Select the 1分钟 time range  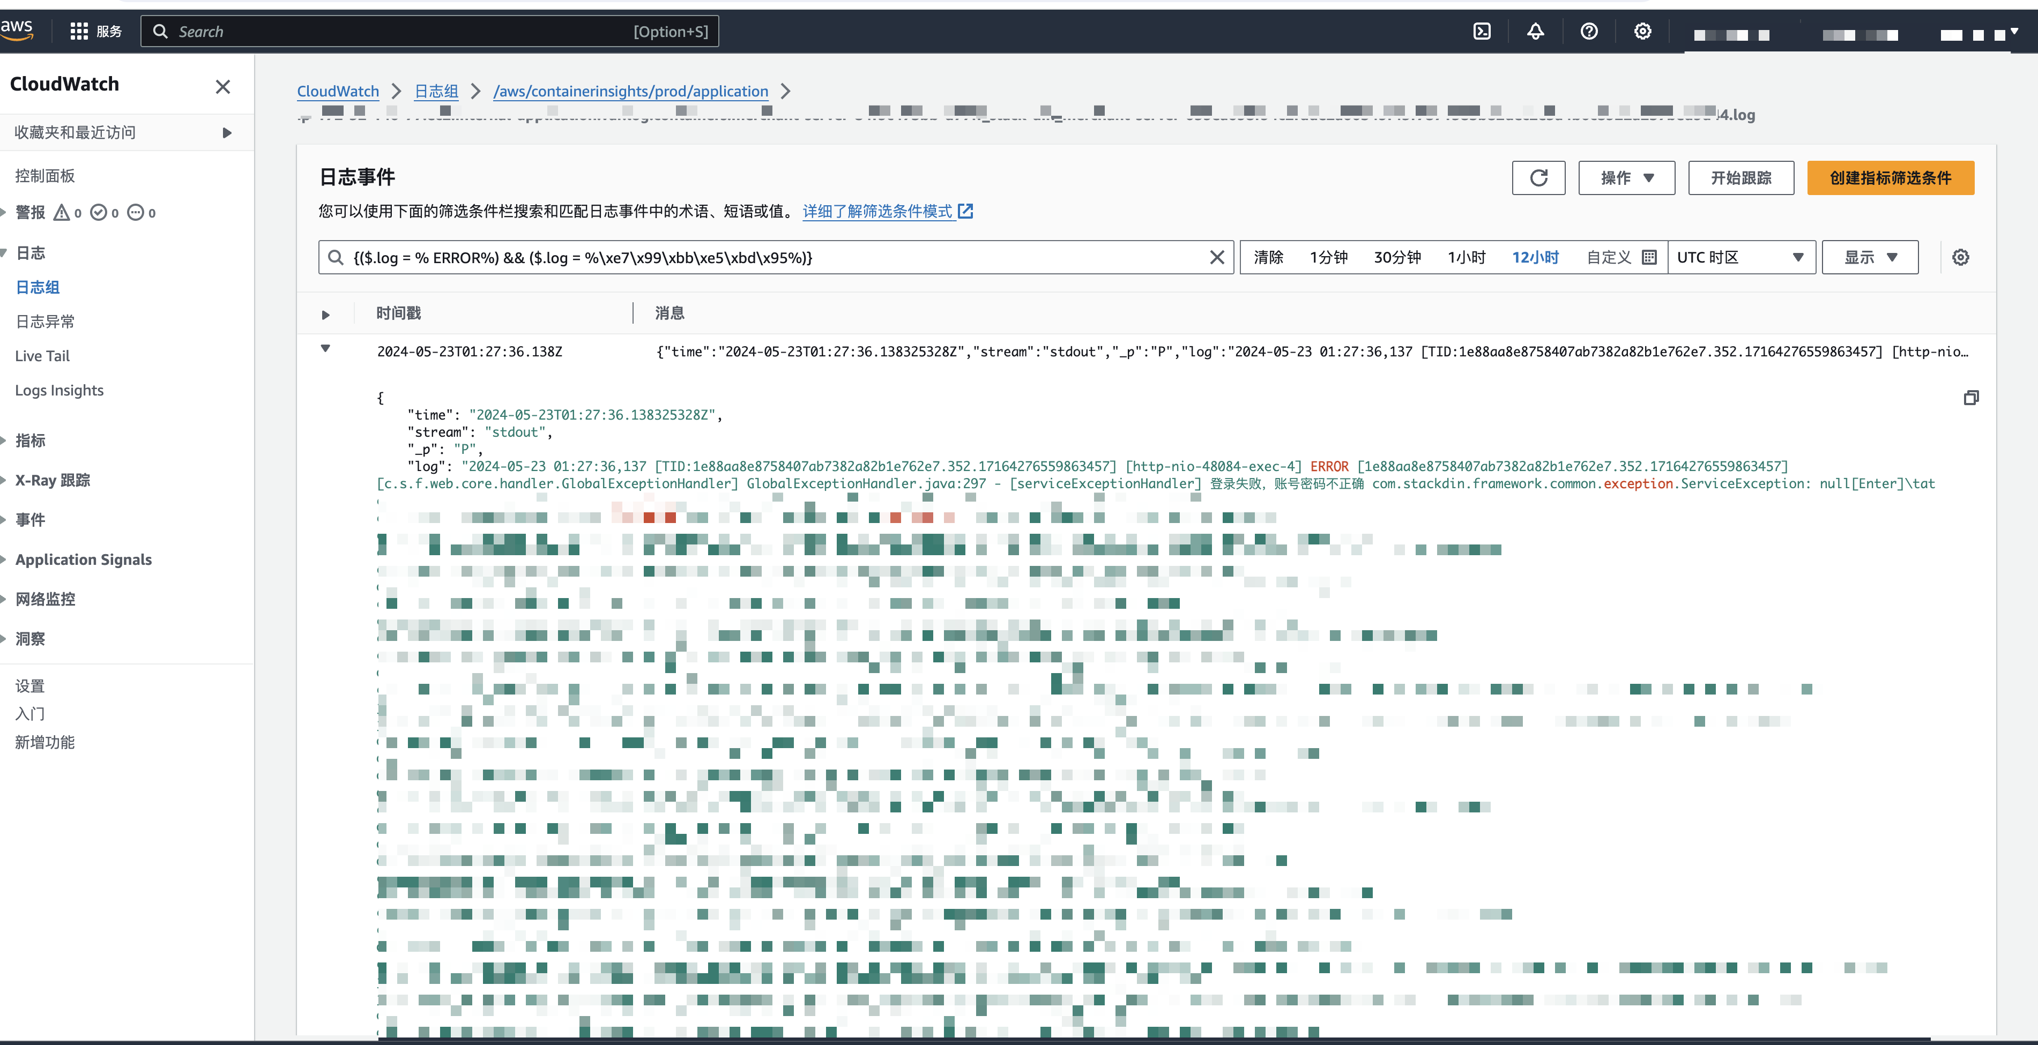(x=1328, y=257)
